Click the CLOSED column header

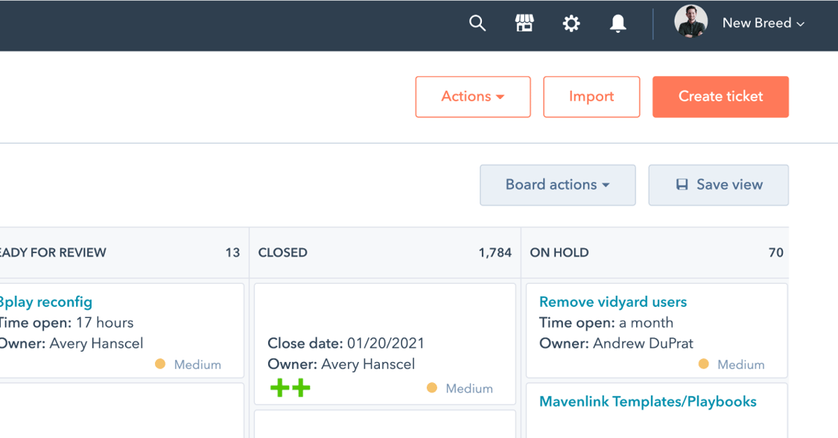(283, 253)
